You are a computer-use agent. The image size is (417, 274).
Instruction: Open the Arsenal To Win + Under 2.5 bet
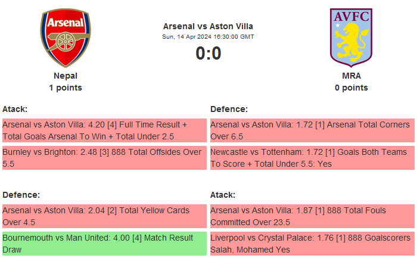pos(104,130)
